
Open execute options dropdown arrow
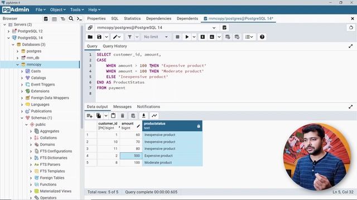point(194,37)
